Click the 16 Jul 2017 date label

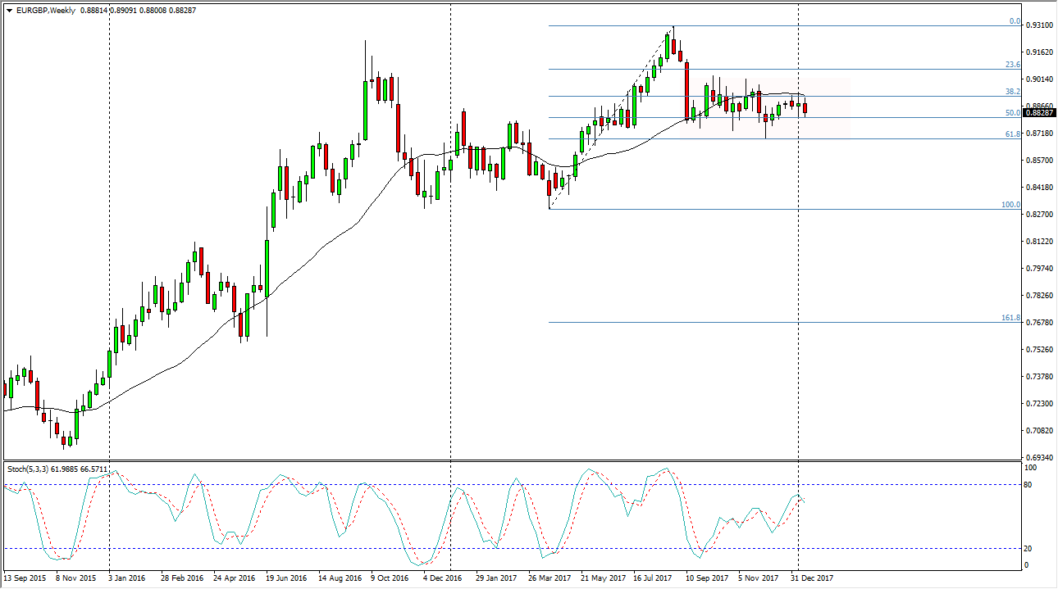(653, 578)
